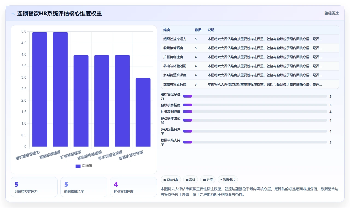Click the 维度 column header
The height and width of the screenshot is (208, 350).
[x=167, y=30]
